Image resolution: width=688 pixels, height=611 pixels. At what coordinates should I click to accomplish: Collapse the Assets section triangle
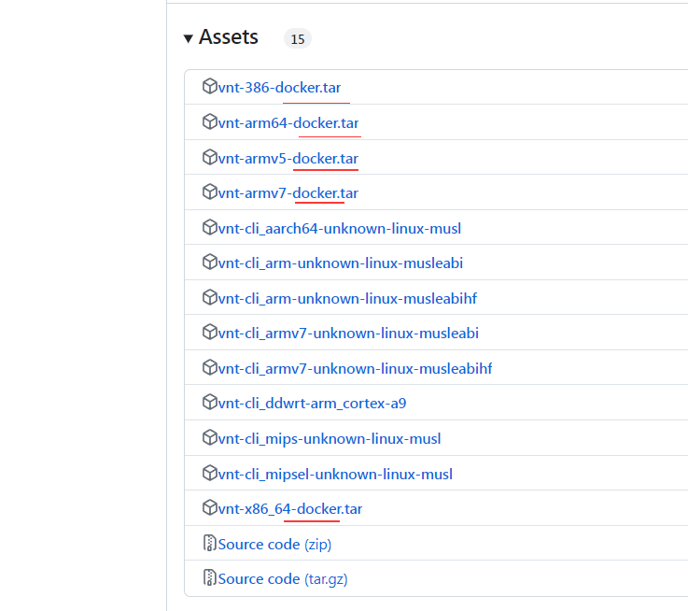pyautogui.click(x=189, y=38)
